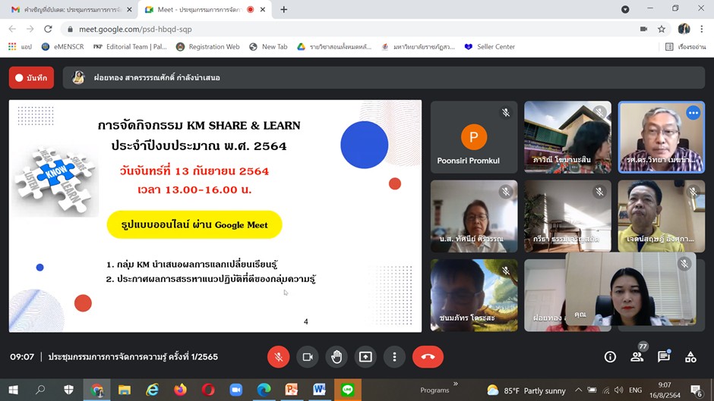Toggle the camera on or off
This screenshot has width=714, height=401.
pyautogui.click(x=308, y=357)
